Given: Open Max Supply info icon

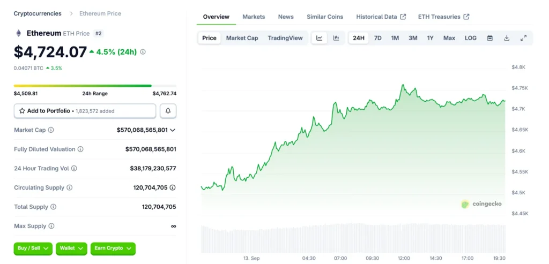Looking at the screenshot, I should [x=51, y=226].
